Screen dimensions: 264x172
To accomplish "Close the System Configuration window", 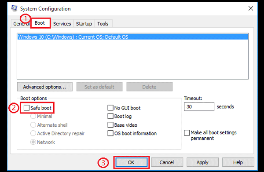I will [x=251, y=8].
